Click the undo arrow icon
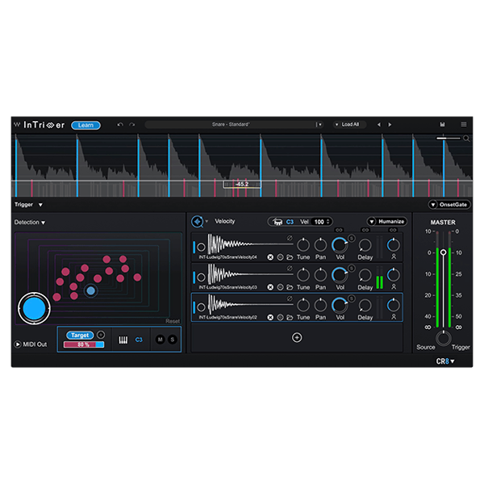 120,125
